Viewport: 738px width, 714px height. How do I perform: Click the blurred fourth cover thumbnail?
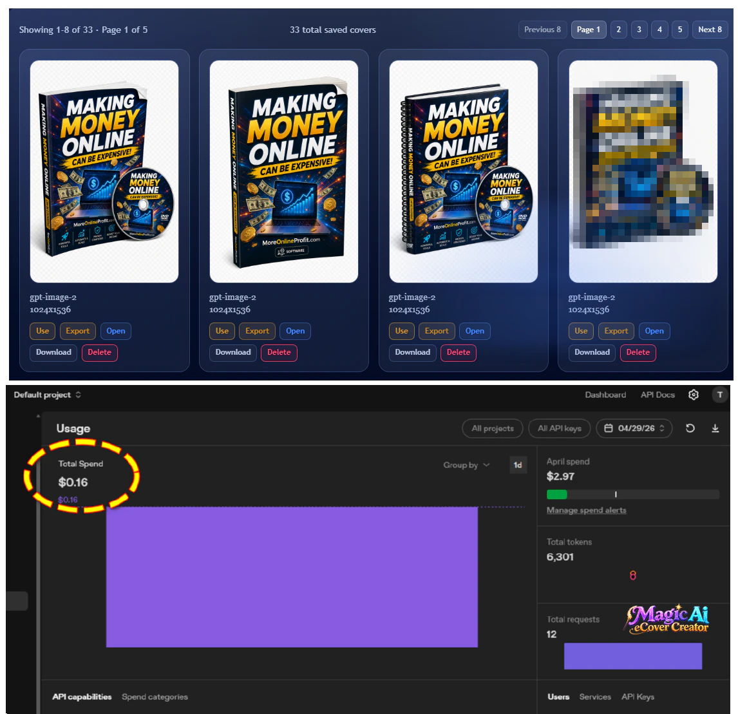click(643, 171)
